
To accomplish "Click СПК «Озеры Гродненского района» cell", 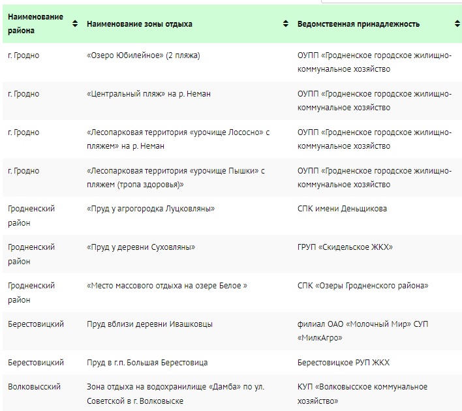I will coord(363,286).
